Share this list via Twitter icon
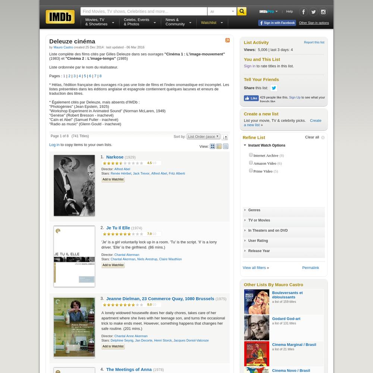 click(x=274, y=88)
